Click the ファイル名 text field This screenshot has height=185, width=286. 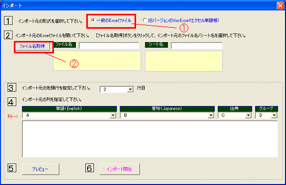tap(109, 46)
